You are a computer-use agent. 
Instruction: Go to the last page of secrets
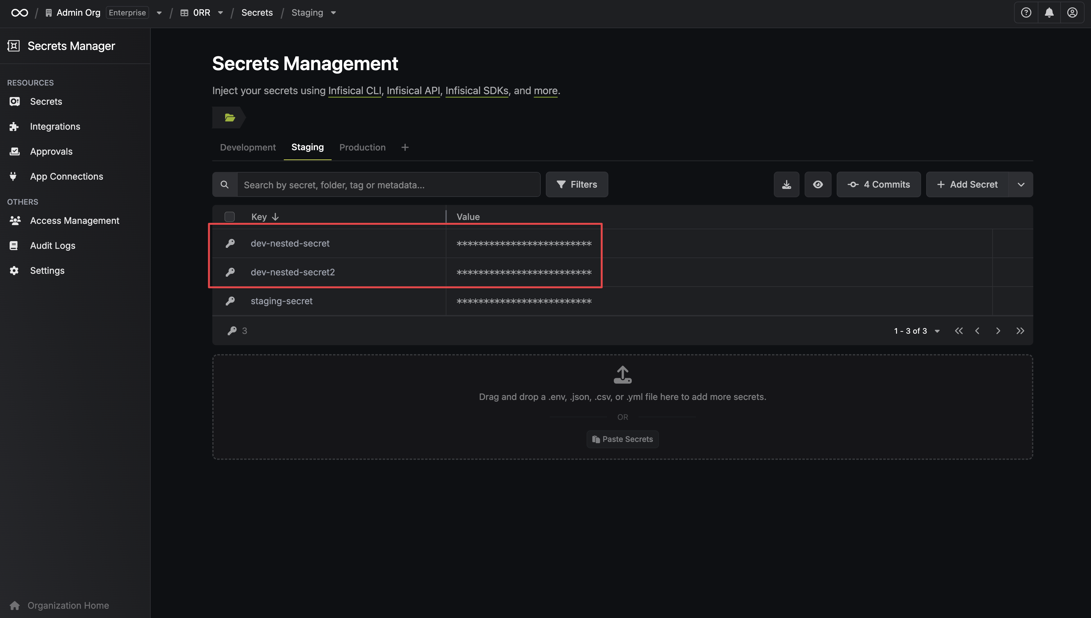tap(1020, 331)
